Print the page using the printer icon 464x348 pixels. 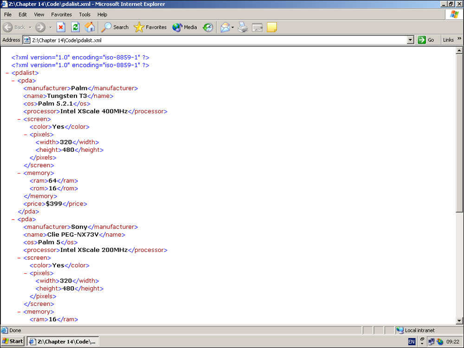[x=243, y=27]
